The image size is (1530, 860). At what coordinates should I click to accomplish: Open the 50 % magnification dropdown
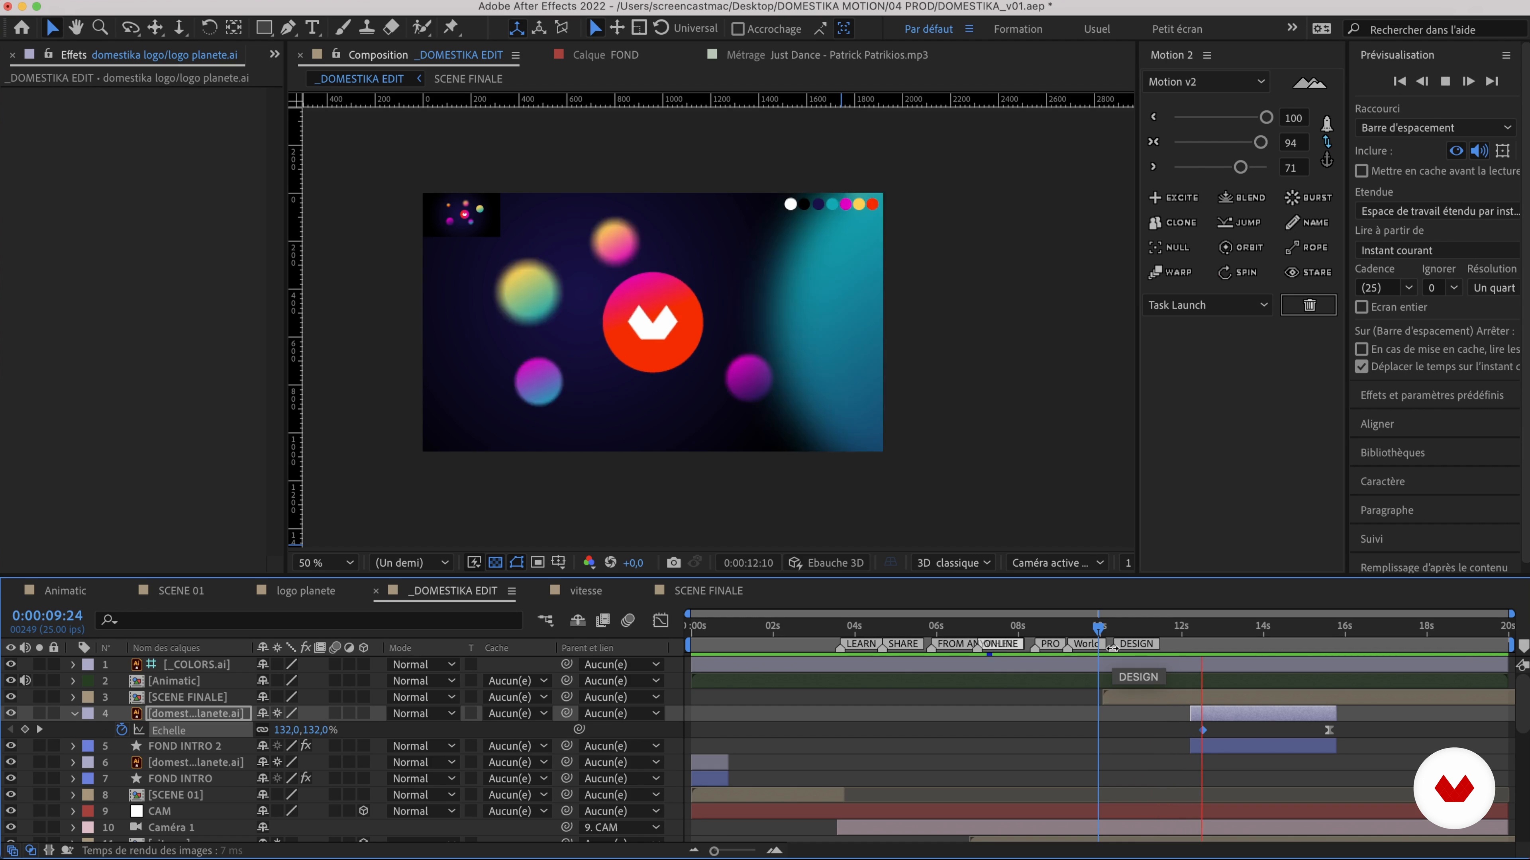point(326,563)
